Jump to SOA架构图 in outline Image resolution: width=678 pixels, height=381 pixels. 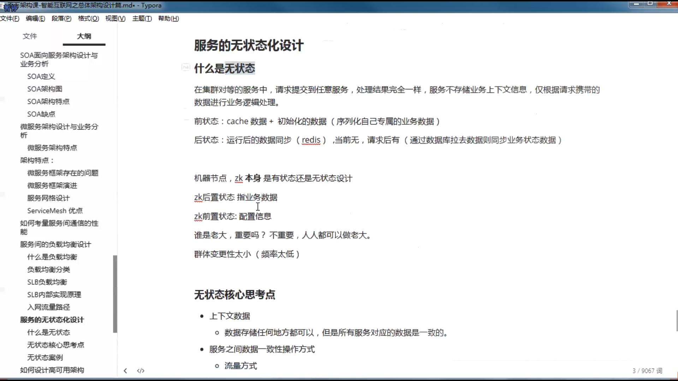click(45, 89)
